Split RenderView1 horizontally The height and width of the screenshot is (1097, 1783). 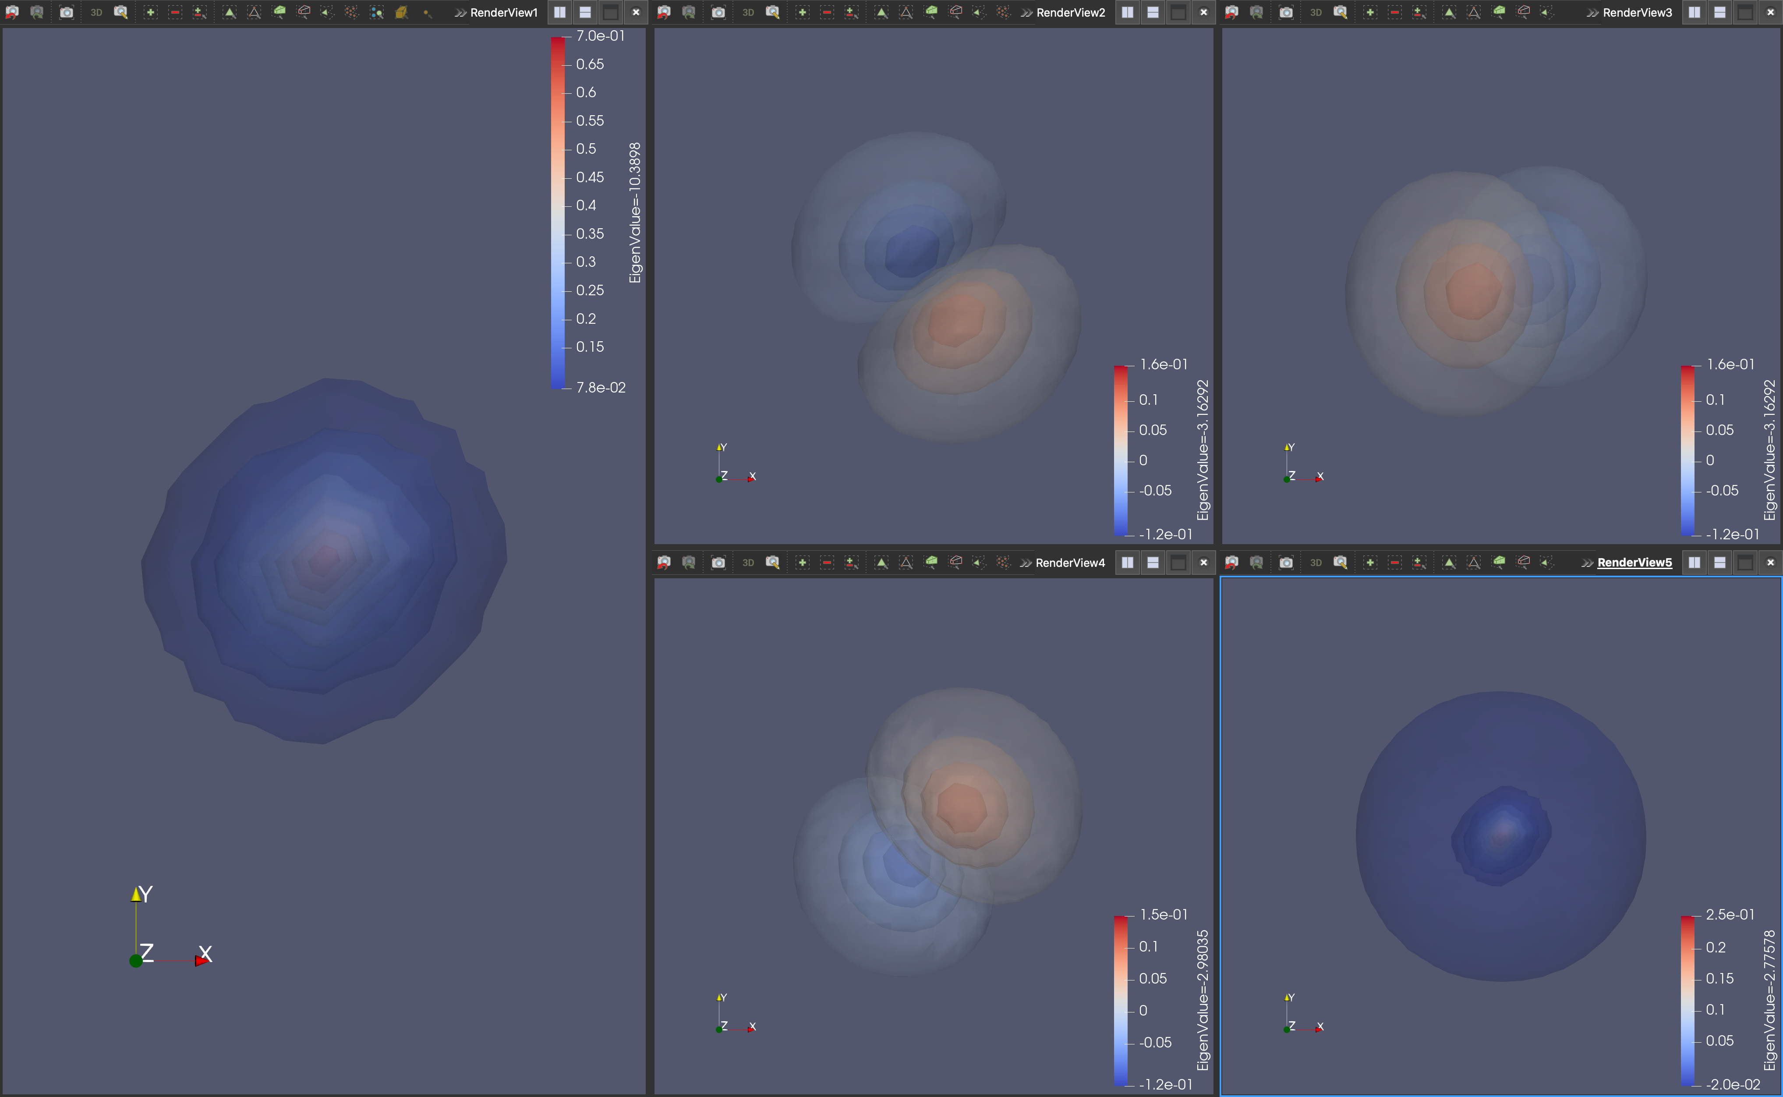pyautogui.click(x=559, y=12)
